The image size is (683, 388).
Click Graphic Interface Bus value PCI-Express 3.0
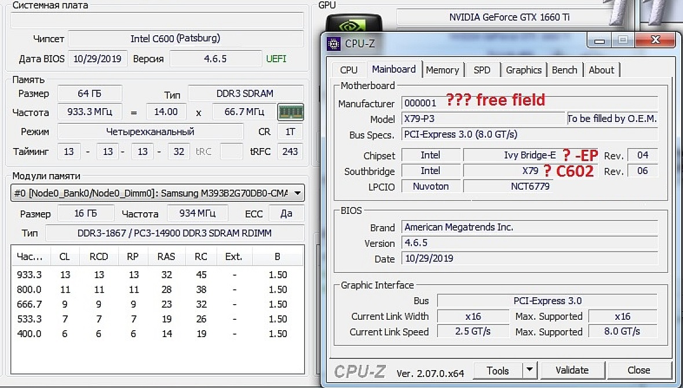click(547, 301)
